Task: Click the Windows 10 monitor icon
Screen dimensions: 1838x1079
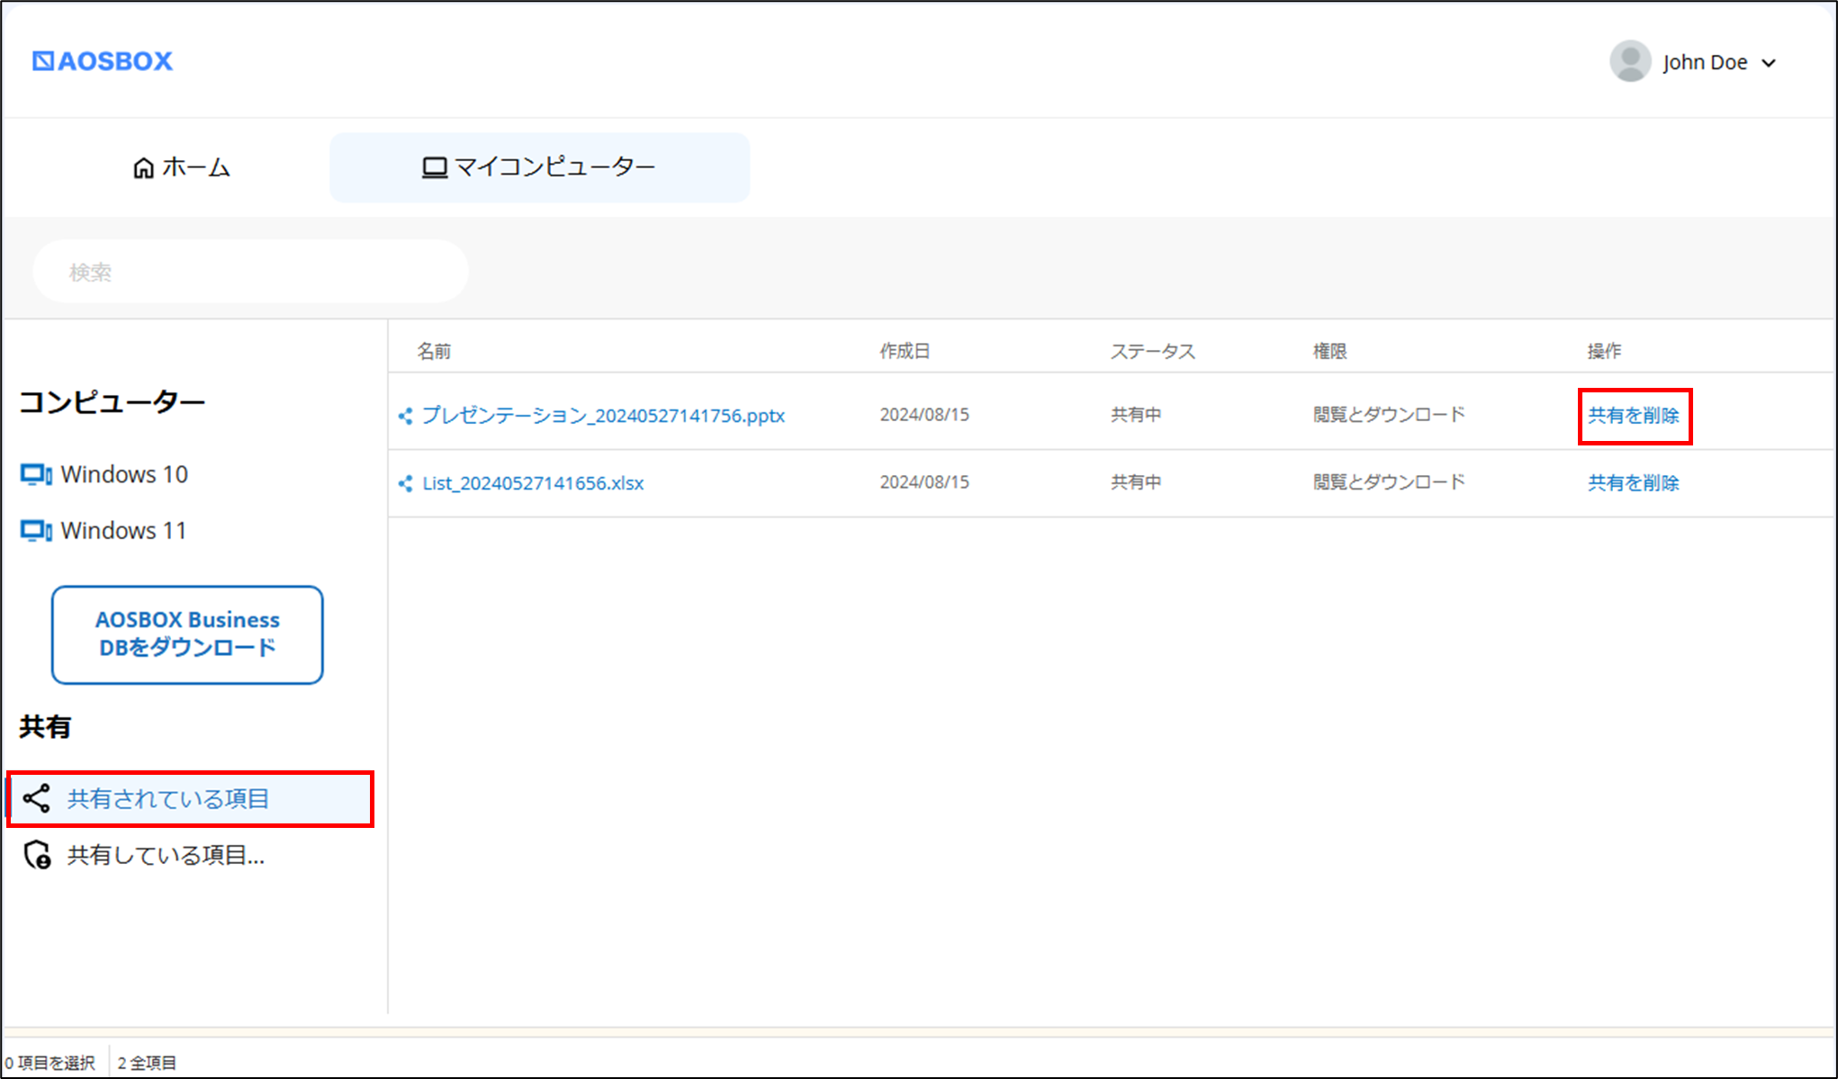Action: [x=36, y=474]
